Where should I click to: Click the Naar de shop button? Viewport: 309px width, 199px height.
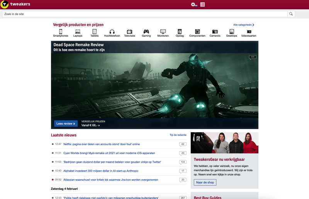(x=205, y=182)
